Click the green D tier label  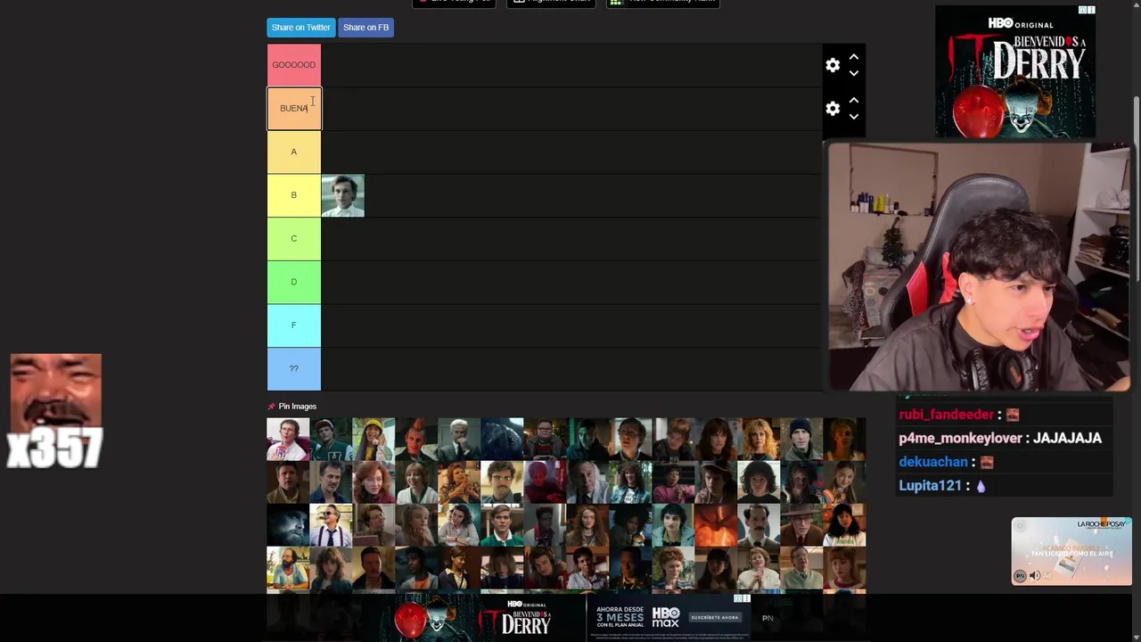pos(294,282)
